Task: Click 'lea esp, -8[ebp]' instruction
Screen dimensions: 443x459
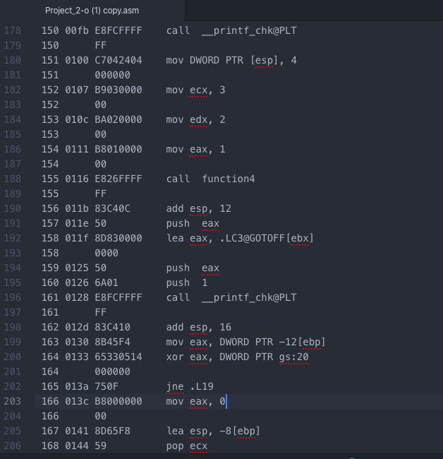Action: pos(213,431)
